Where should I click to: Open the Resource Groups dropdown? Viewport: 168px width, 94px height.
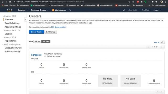point(40,10)
